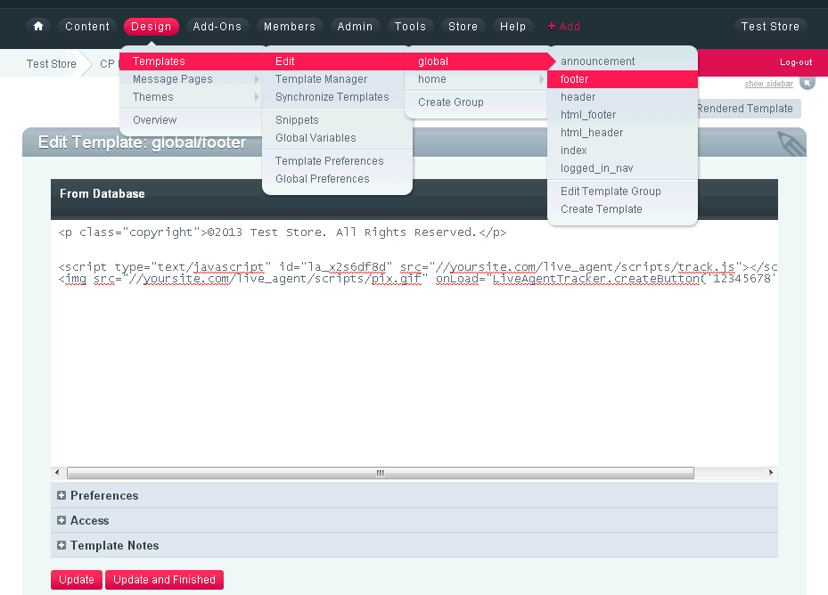
Task: Click the home icon in the navigation bar
Action: tap(37, 26)
